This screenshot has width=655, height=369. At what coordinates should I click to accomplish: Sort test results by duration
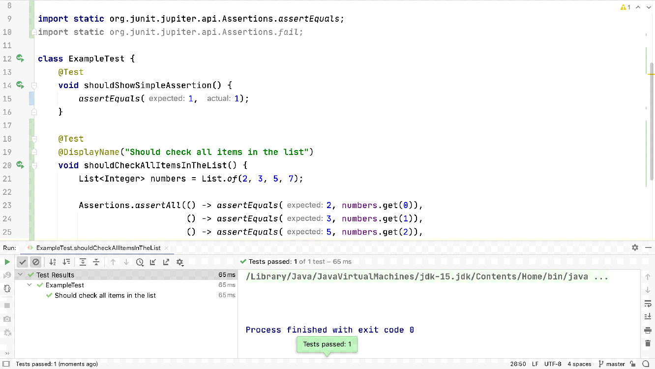coord(66,262)
